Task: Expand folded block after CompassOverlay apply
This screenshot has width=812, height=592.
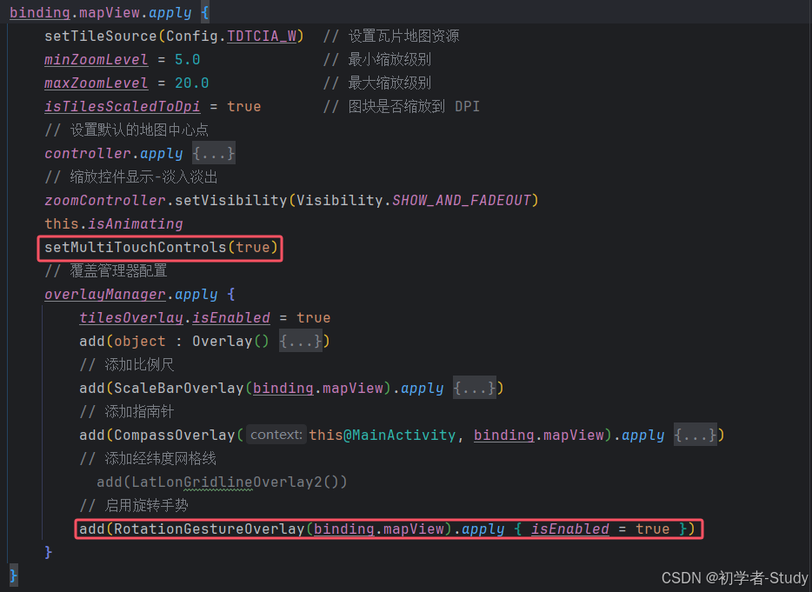Action: tap(696, 435)
